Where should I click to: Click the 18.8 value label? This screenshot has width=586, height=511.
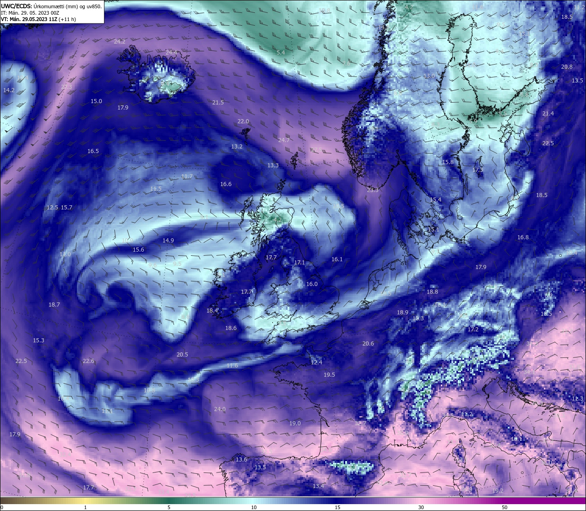(432, 292)
